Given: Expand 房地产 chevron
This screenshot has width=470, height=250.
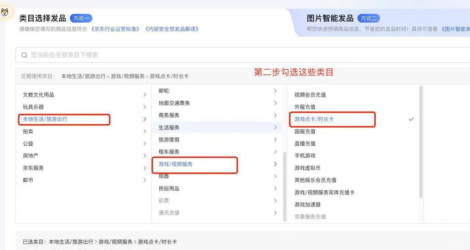Looking at the screenshot, I should (x=145, y=156).
